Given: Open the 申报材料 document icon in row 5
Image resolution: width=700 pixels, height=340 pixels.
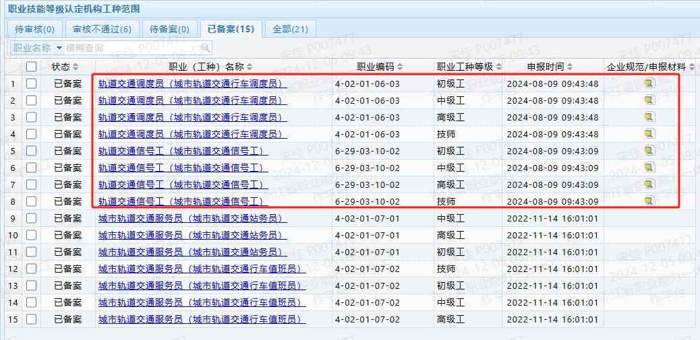Looking at the screenshot, I should click(649, 151).
